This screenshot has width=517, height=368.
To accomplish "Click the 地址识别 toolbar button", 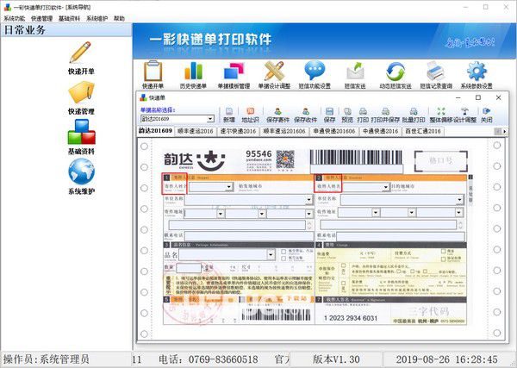I will 250,115.
